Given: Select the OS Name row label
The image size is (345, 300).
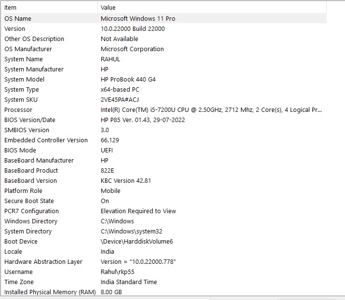Looking at the screenshot, I should (18, 18).
